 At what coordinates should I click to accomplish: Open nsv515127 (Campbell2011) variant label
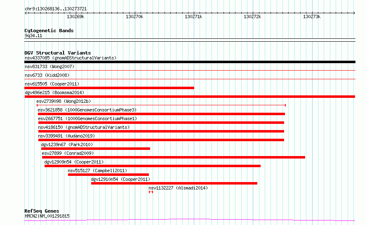click(97, 171)
